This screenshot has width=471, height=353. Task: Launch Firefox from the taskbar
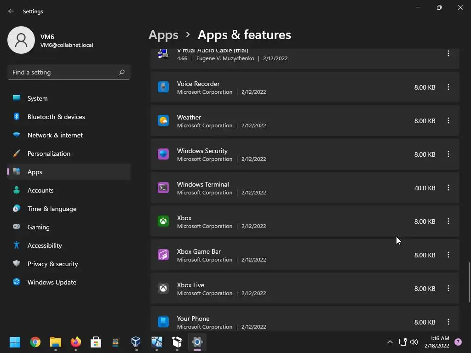point(76,342)
